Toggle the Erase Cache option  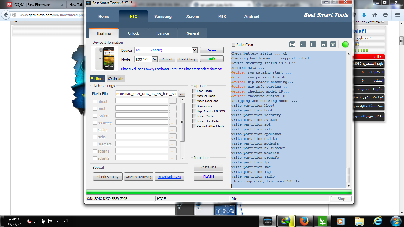point(194,116)
